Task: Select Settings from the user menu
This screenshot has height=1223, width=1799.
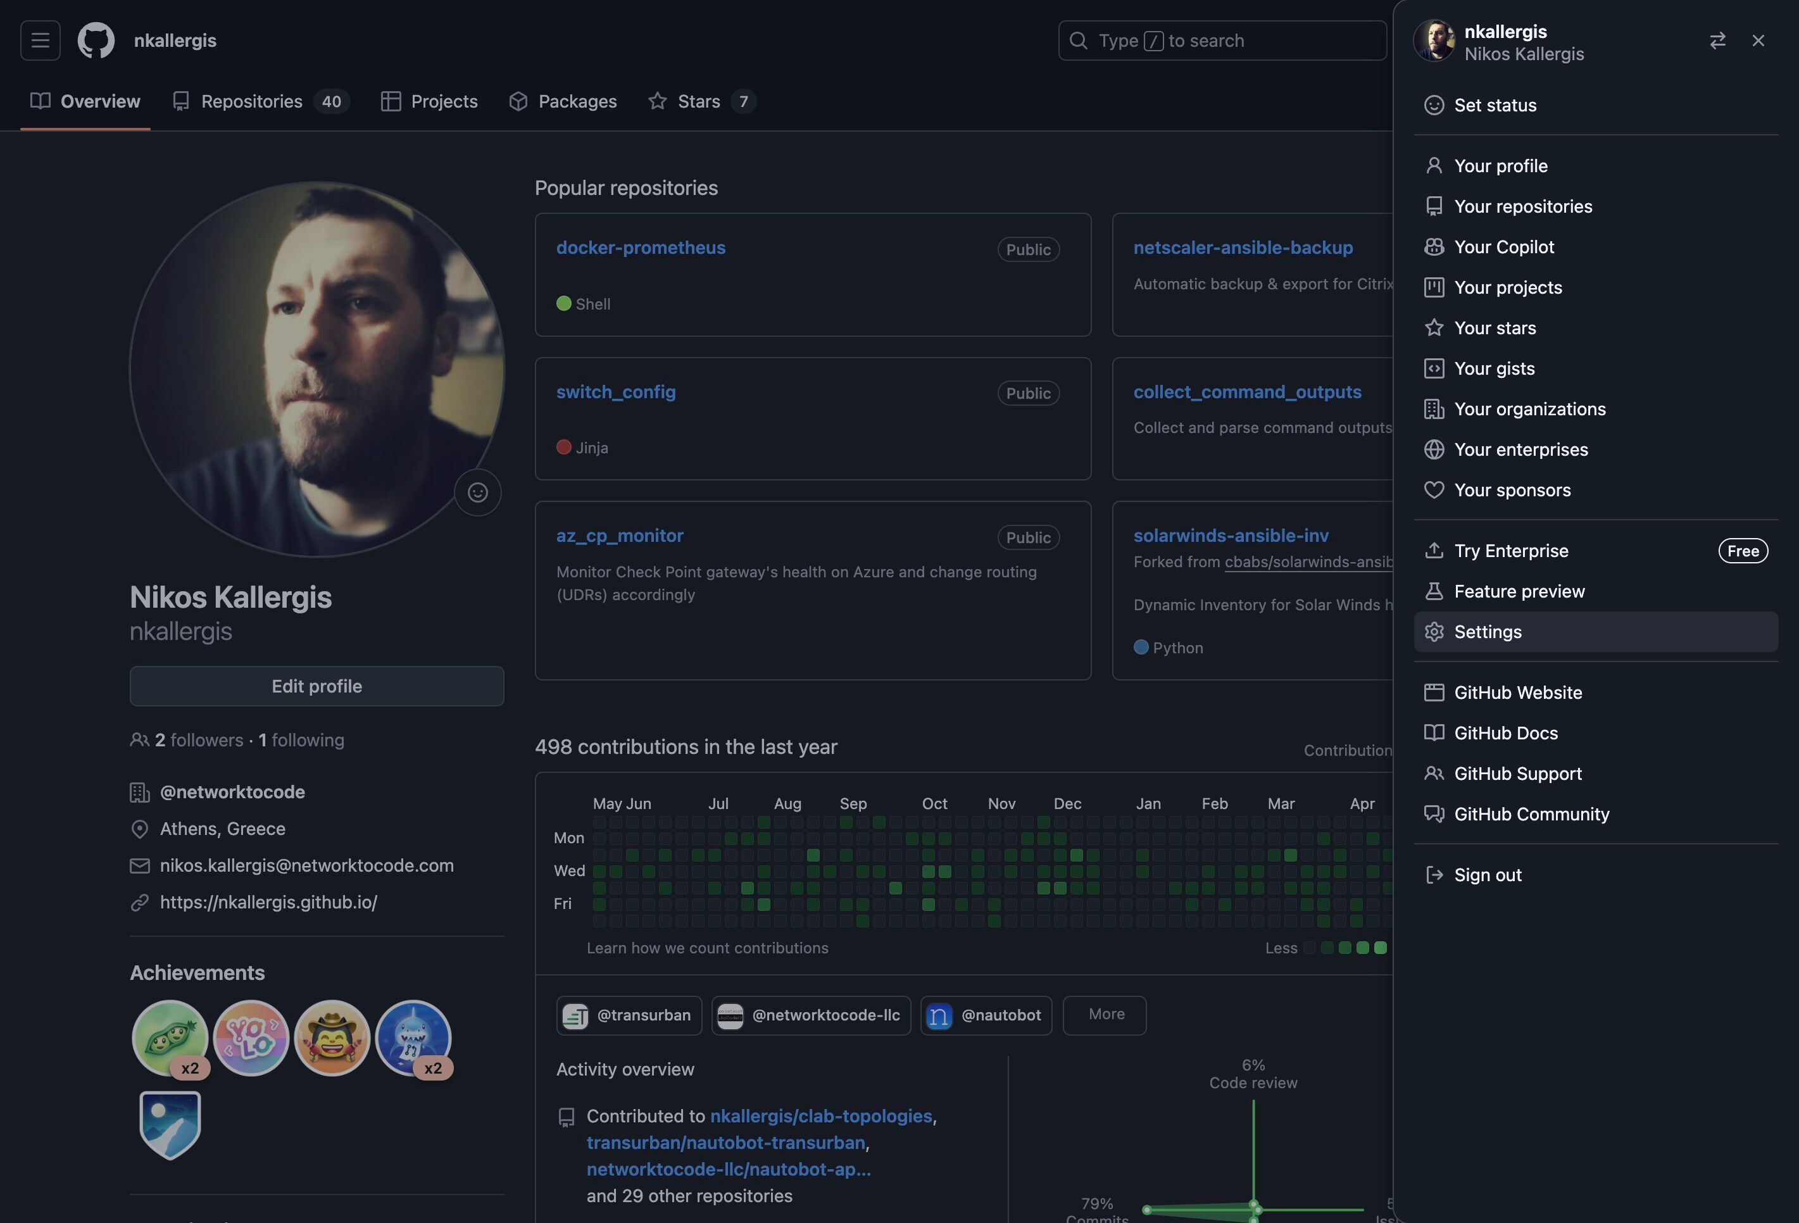Action: 1487,632
